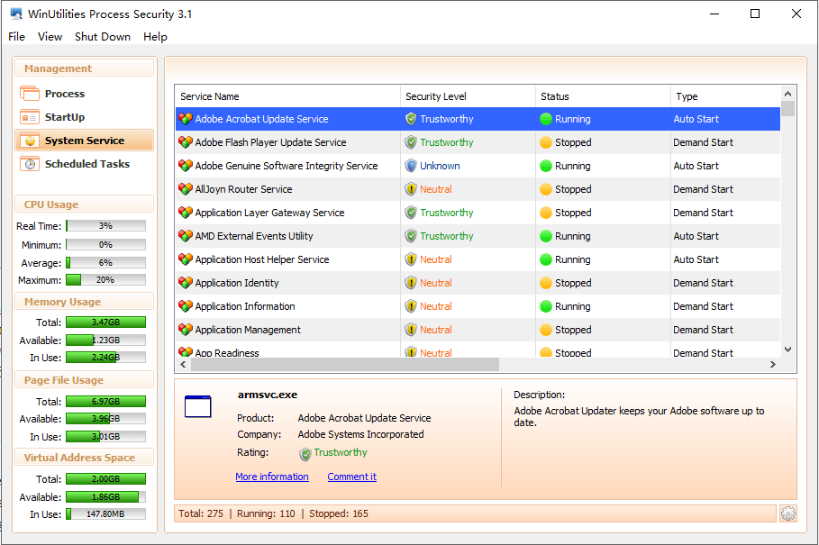819x545 pixels.
Task: Open the Comment it link
Action: [x=351, y=477]
